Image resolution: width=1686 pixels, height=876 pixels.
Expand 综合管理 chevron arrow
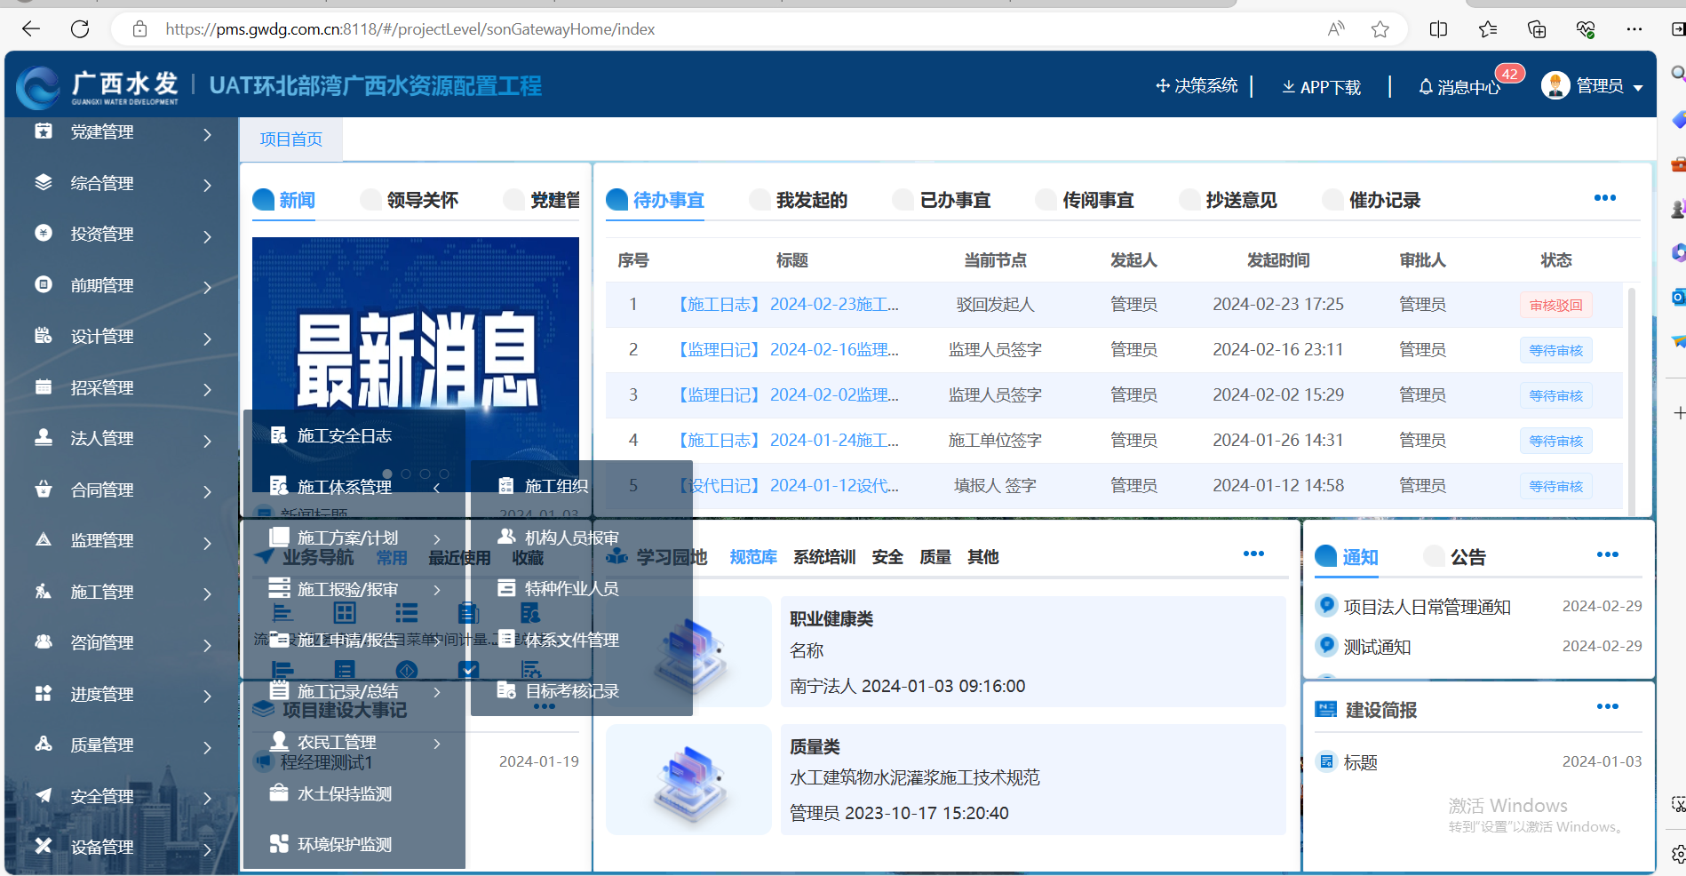point(207,185)
